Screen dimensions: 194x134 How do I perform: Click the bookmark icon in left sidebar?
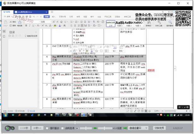4,36
